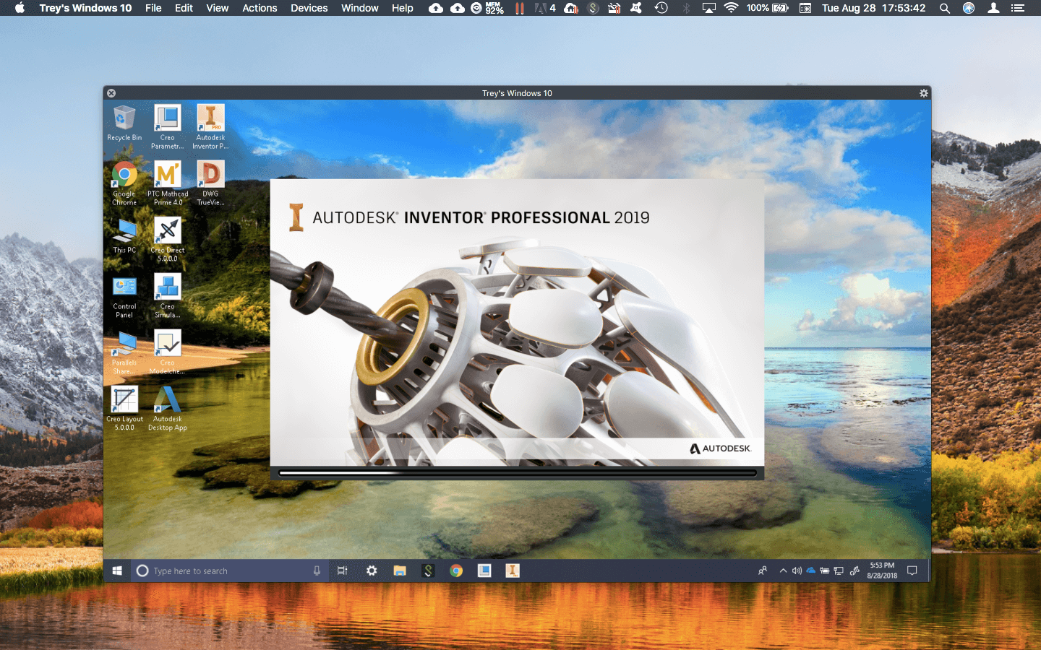
Task: Click the Inventor taskbar icon
Action: (513, 571)
